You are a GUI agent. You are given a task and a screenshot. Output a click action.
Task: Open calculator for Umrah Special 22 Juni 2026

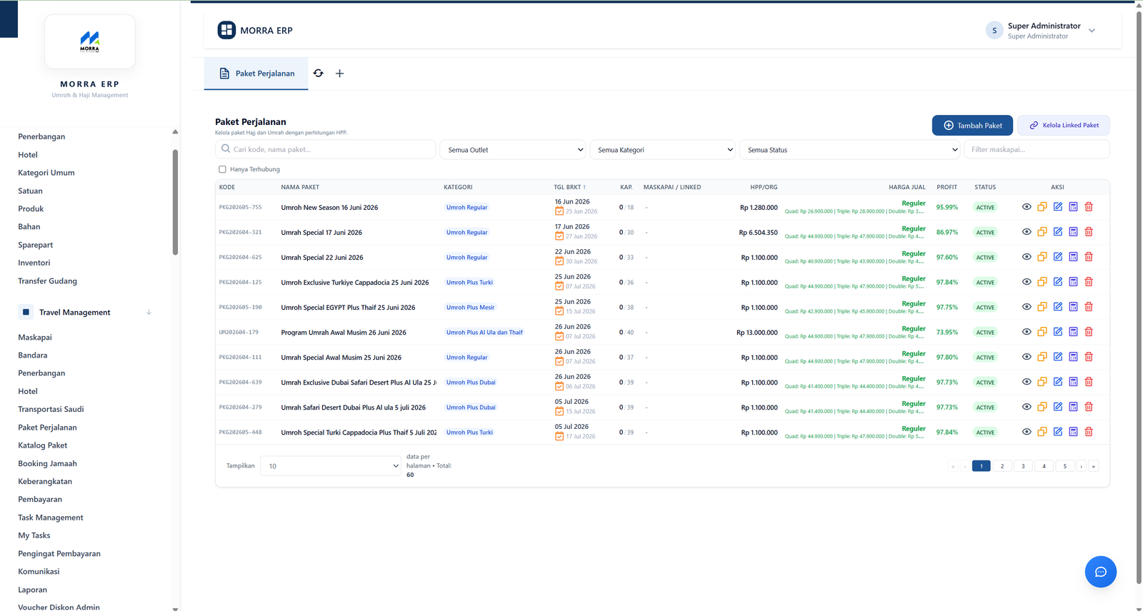(1073, 257)
